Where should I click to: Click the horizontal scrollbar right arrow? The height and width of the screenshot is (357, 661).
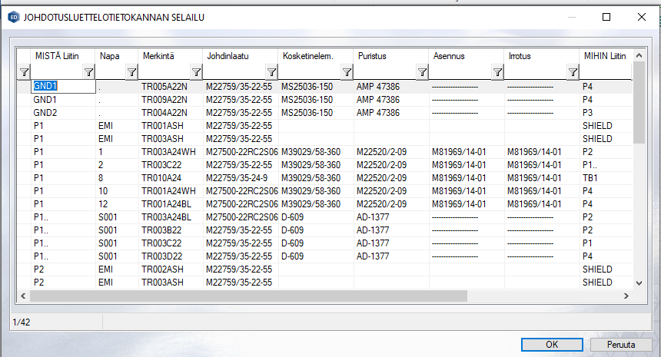point(626,296)
